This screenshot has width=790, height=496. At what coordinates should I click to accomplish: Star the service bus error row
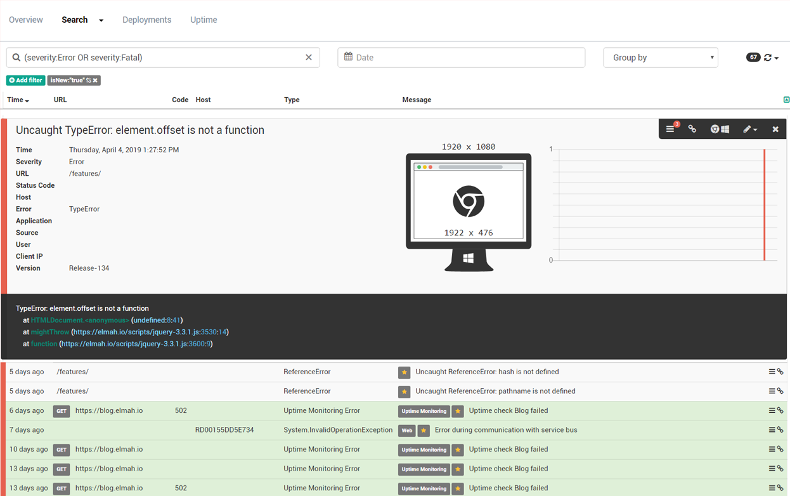point(424,431)
